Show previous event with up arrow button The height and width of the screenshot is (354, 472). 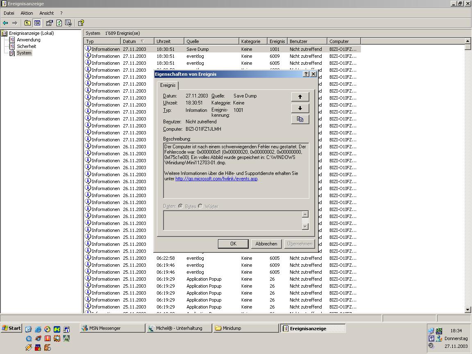[x=300, y=97]
